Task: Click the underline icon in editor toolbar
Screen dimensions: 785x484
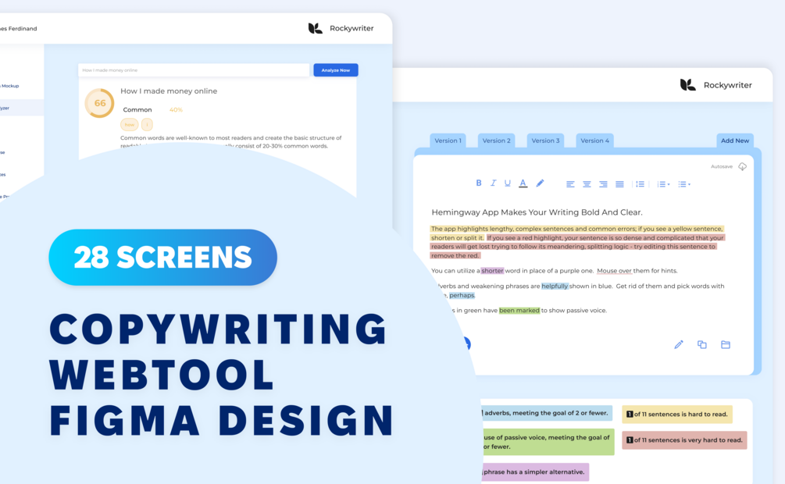Action: click(508, 183)
